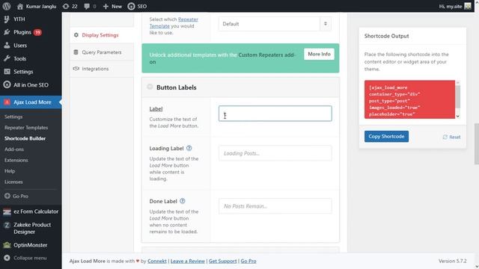Open the Add-ons submenu item

[14, 149]
